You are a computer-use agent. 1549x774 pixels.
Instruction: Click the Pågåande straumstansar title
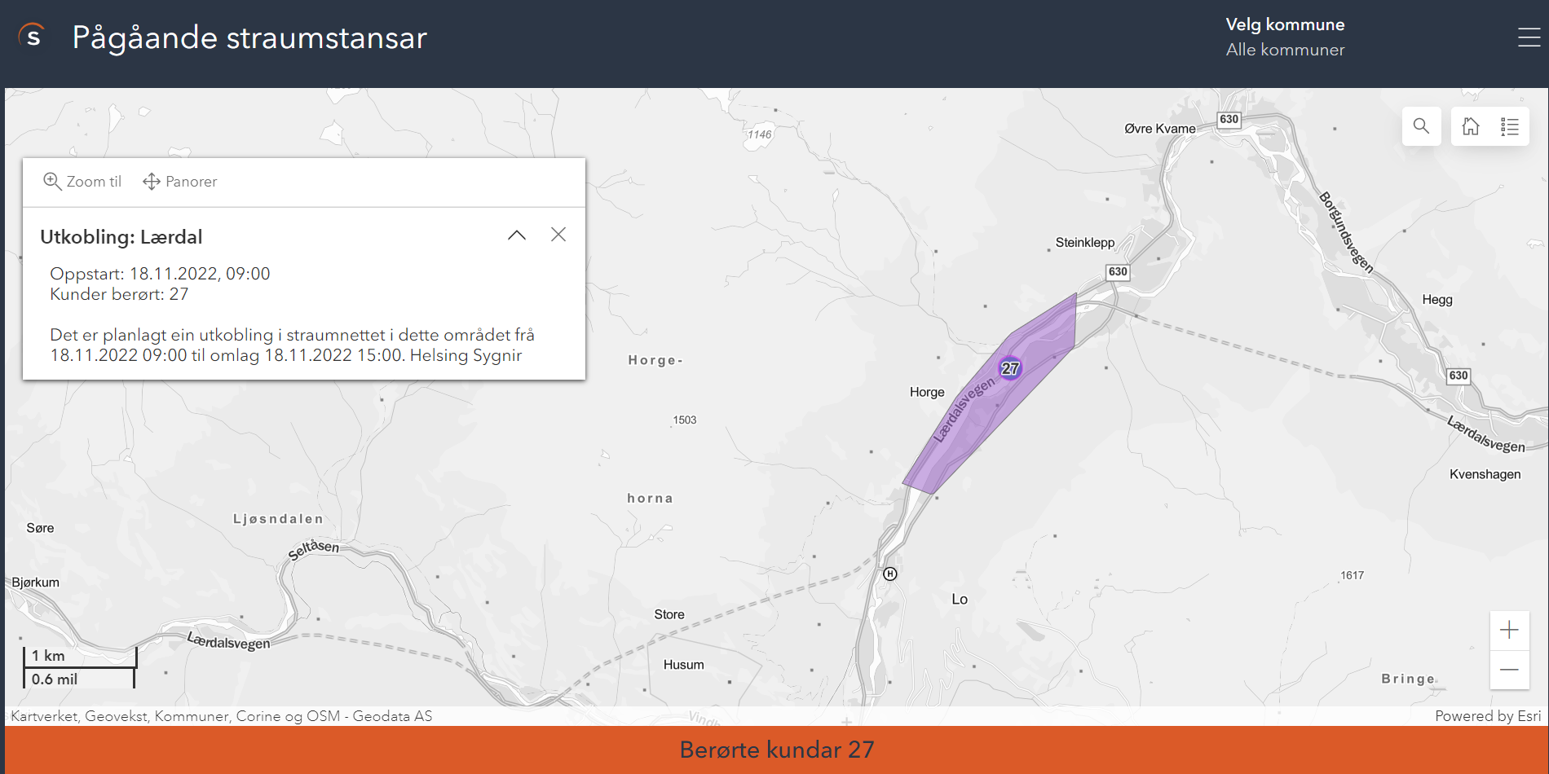[249, 38]
